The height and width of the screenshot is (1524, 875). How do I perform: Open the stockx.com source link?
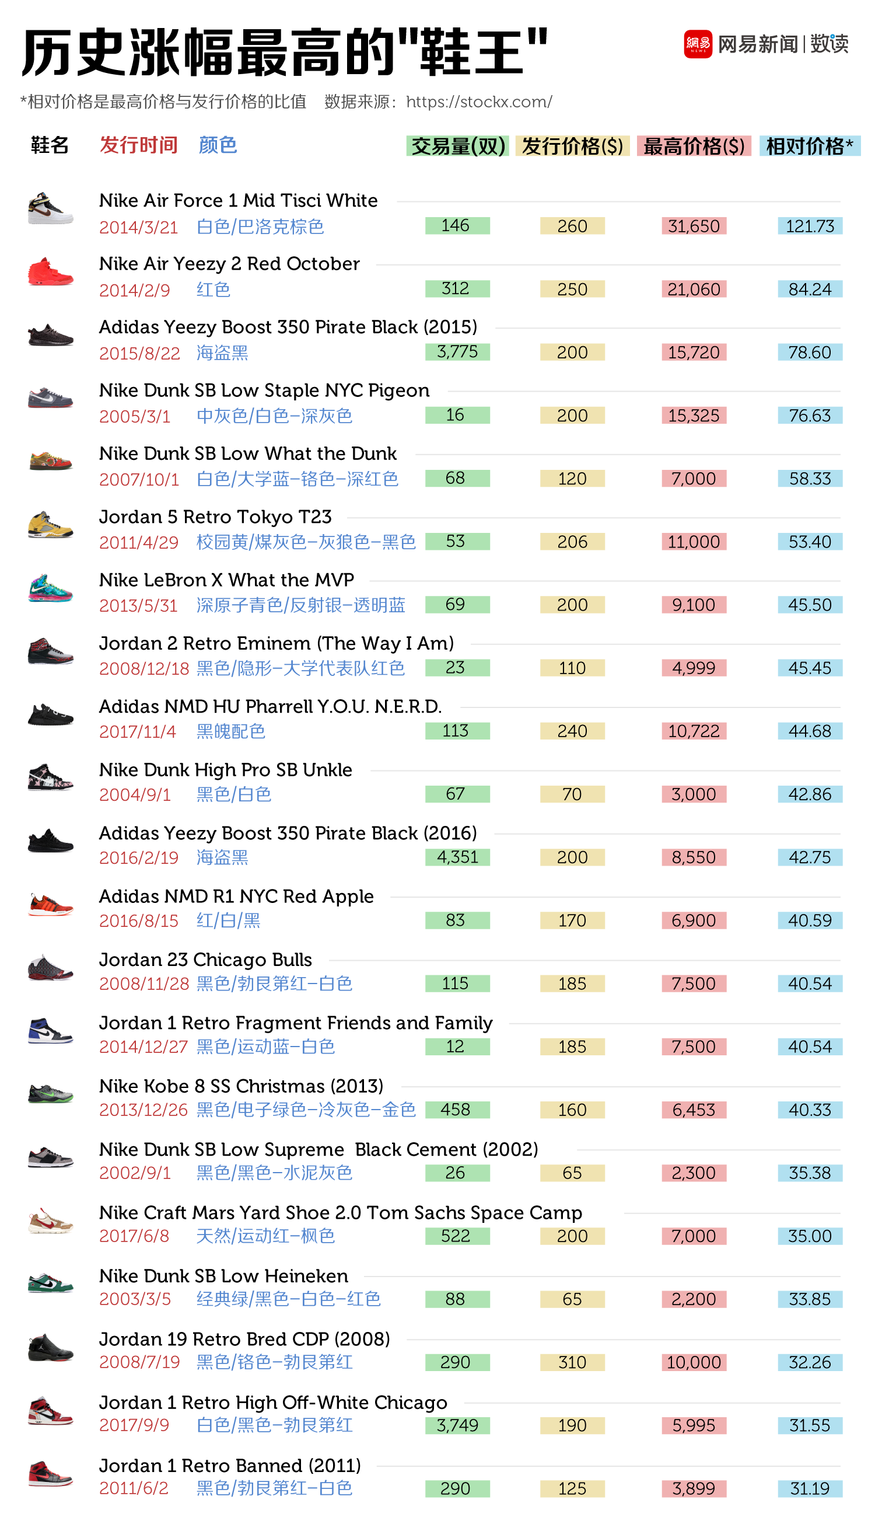(478, 102)
